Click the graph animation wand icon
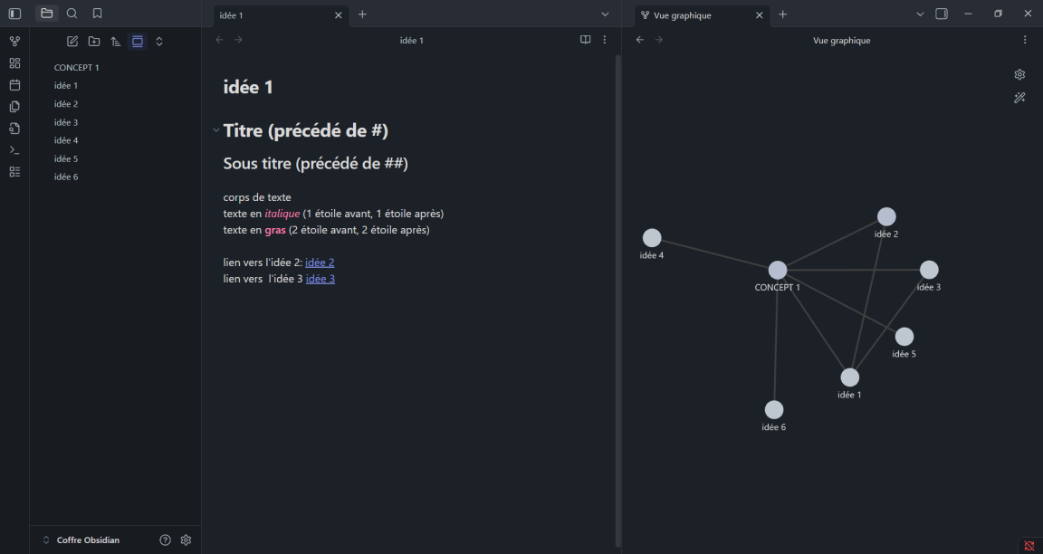 click(x=1019, y=98)
